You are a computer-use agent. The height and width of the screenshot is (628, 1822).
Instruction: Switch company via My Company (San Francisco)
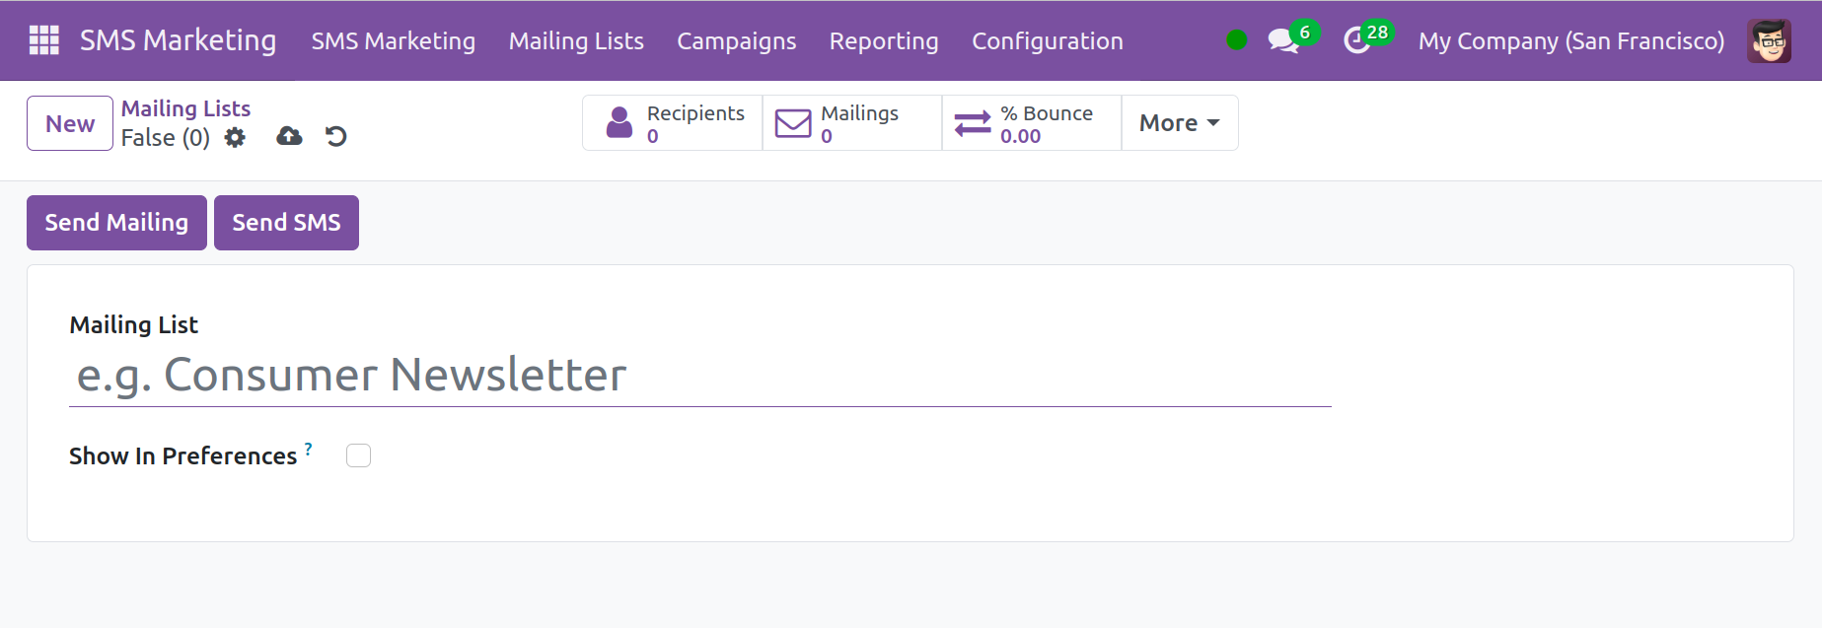(1570, 40)
